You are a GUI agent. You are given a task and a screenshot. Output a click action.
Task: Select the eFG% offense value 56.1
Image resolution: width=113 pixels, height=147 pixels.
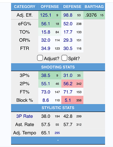(46, 24)
